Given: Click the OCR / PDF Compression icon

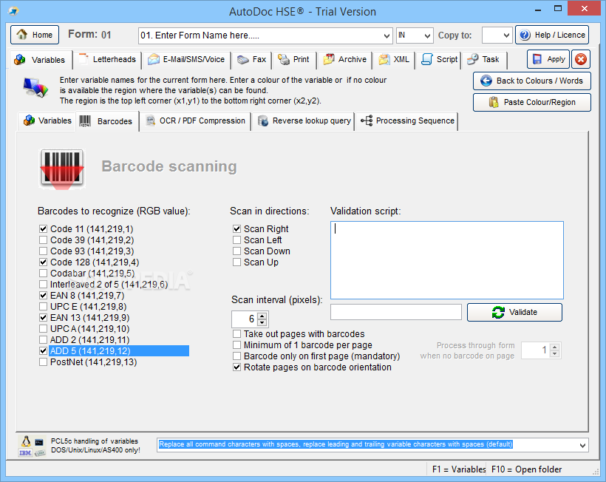Looking at the screenshot, I should pos(150,120).
